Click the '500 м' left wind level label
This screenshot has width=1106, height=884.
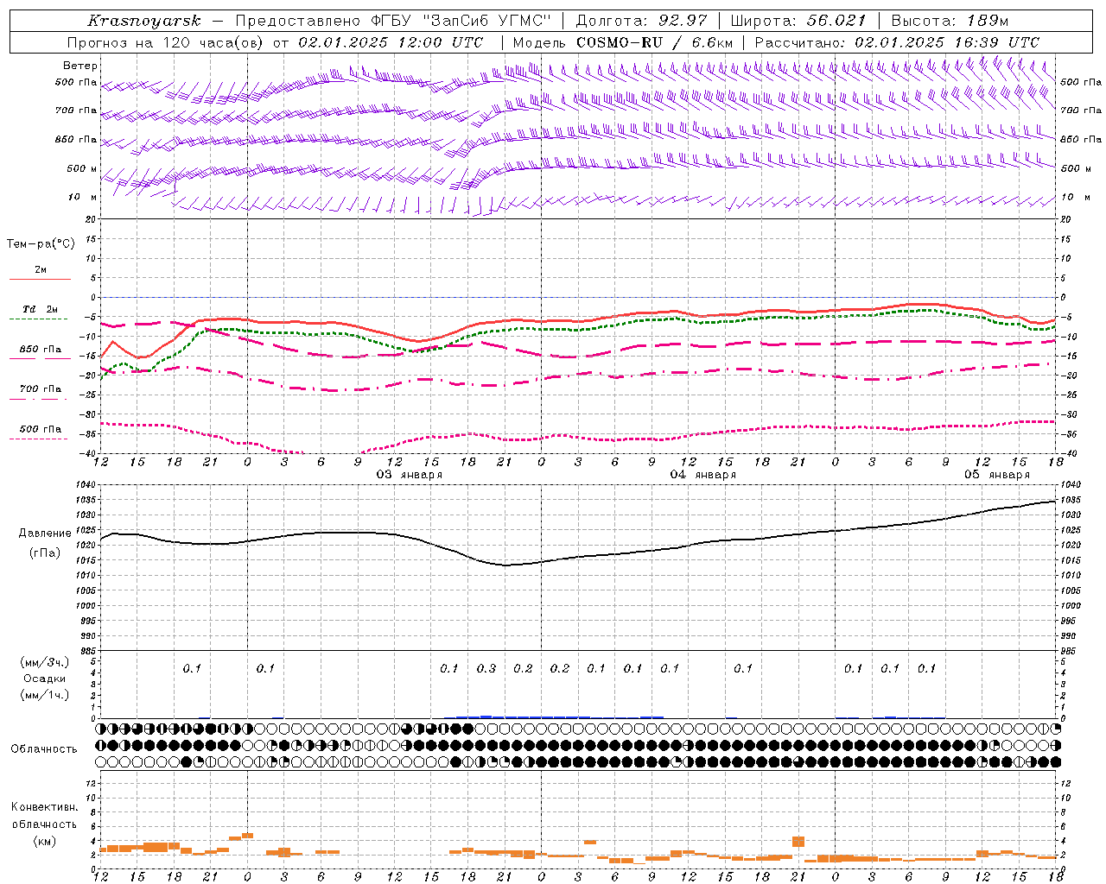[83, 169]
